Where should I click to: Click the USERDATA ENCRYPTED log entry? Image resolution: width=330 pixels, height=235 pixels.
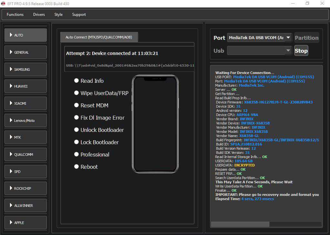point(235,165)
